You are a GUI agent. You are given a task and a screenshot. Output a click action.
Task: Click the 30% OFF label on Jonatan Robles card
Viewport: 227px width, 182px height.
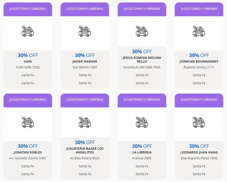(x=28, y=146)
